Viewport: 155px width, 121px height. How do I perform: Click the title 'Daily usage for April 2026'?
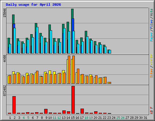click(33, 5)
